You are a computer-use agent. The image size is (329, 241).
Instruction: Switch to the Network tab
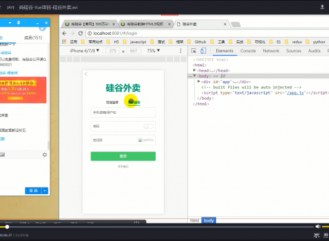click(271, 51)
